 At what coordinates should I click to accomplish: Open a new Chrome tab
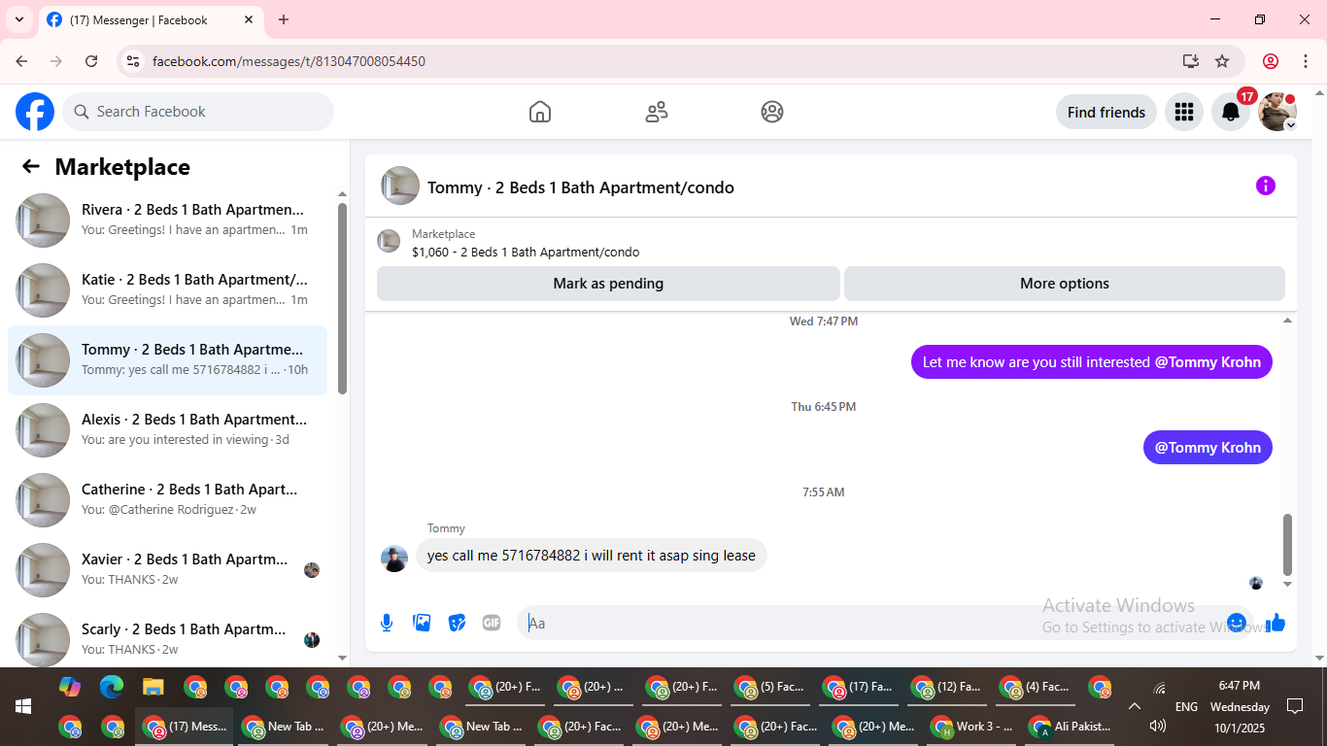click(x=284, y=19)
